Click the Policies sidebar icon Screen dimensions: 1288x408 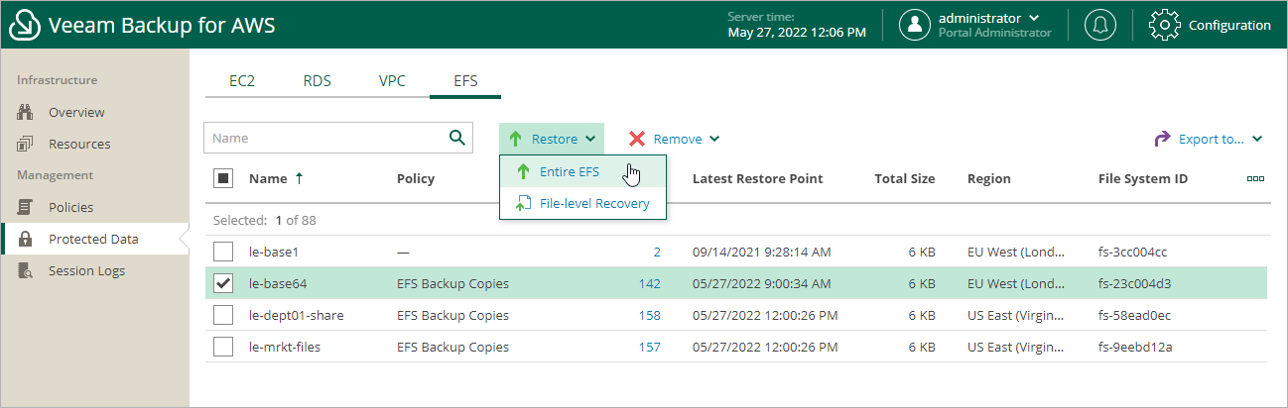26,207
